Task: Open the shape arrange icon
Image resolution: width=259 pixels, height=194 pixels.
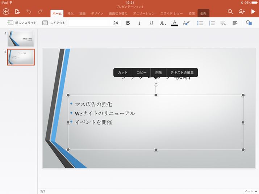Action: [x=248, y=23]
